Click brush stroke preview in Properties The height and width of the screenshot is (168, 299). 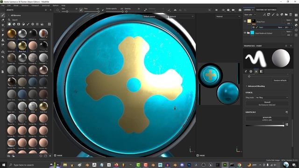[256, 58]
